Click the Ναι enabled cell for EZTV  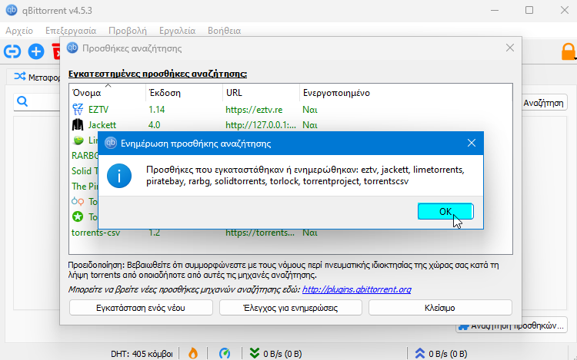(x=310, y=109)
